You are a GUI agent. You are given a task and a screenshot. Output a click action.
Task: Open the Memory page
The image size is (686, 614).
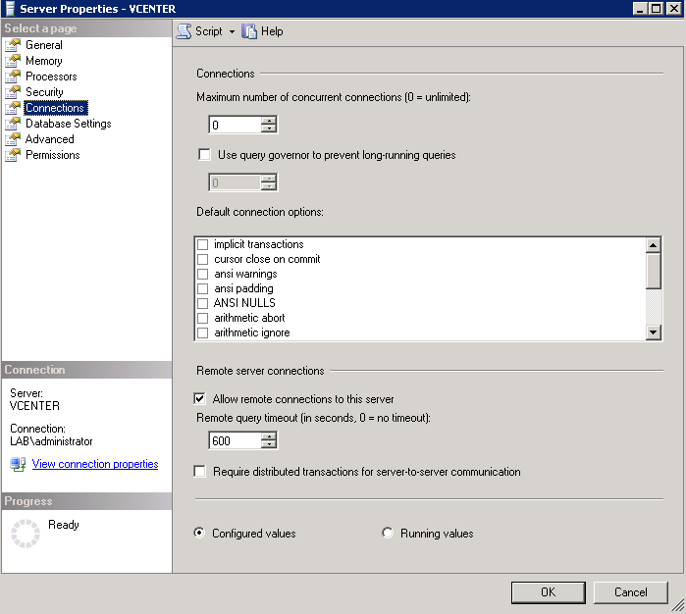(44, 61)
